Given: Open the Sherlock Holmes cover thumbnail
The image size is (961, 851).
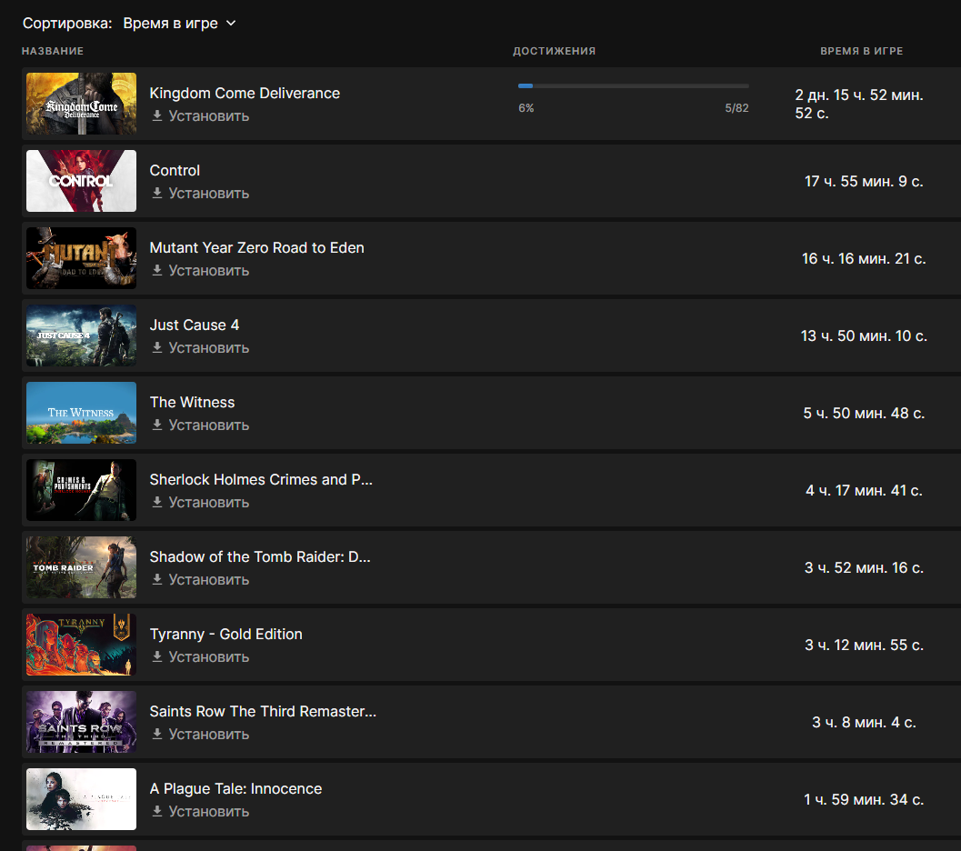Looking at the screenshot, I should point(82,489).
